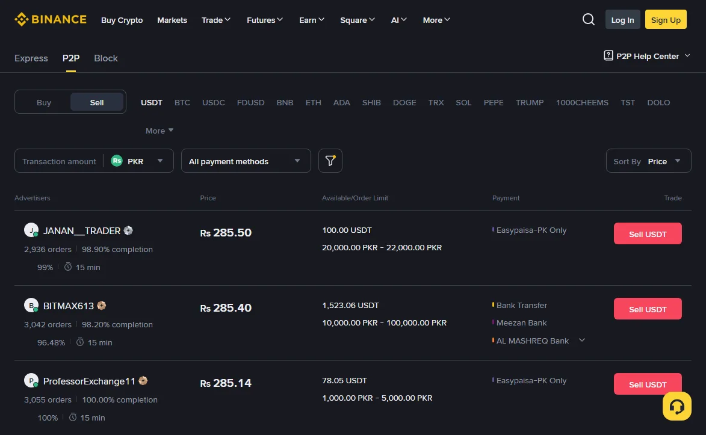Open Sort By Price dropdown
This screenshot has height=435, width=706.
[x=648, y=161]
